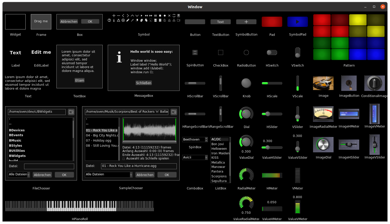Click the eyedropper symbol in the Symbol set
Screen dimensions: 390x224
[x=132, y=20]
